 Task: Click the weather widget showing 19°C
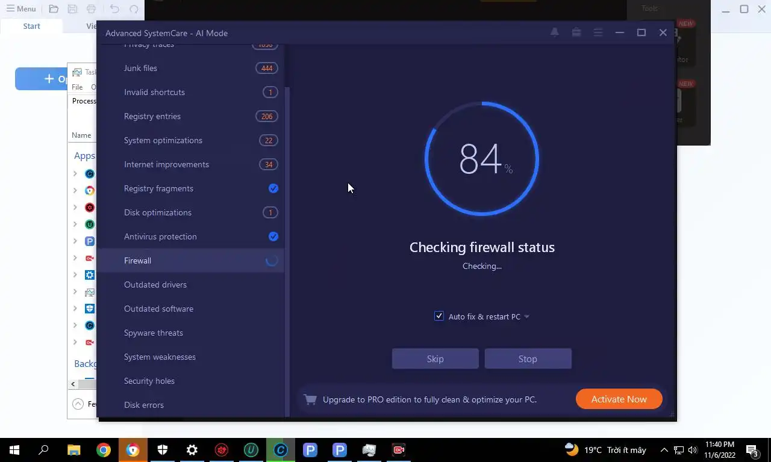point(605,450)
